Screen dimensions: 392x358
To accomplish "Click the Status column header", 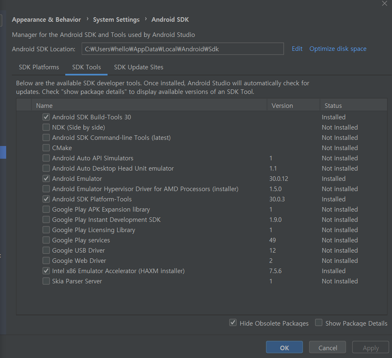I will tap(353, 105).
